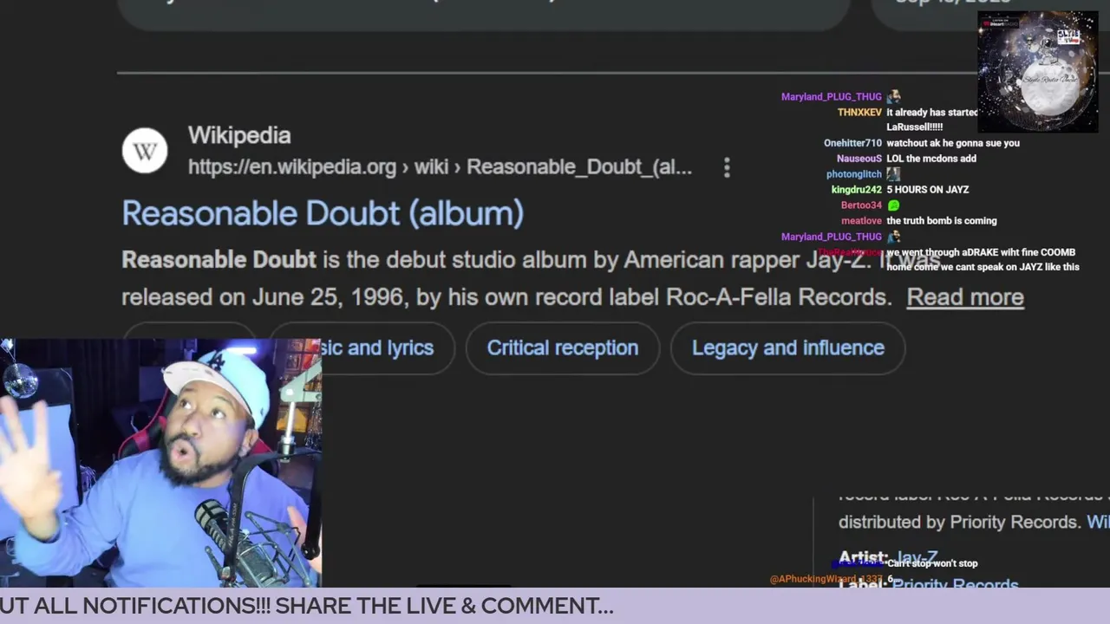The image size is (1110, 624).
Task: Open the "Reasonable Doubt (album)" result title
Action: click(323, 213)
